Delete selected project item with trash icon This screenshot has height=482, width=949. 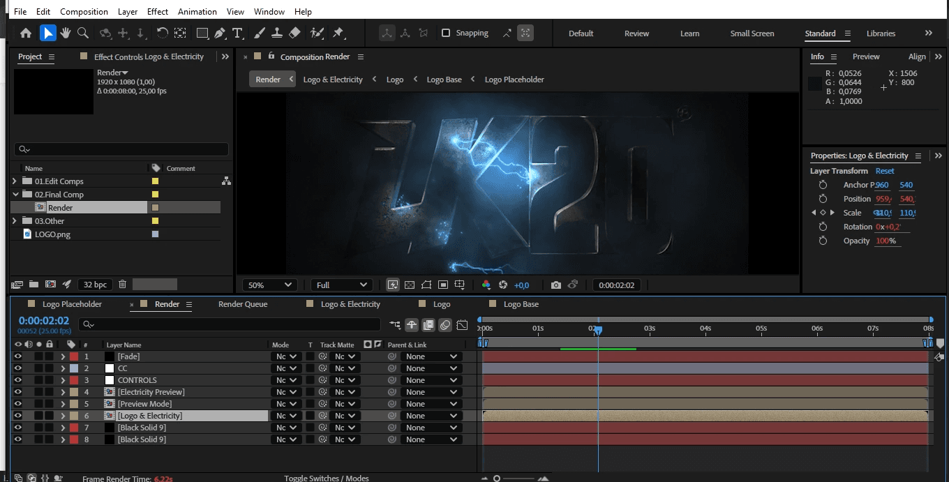[x=123, y=284]
